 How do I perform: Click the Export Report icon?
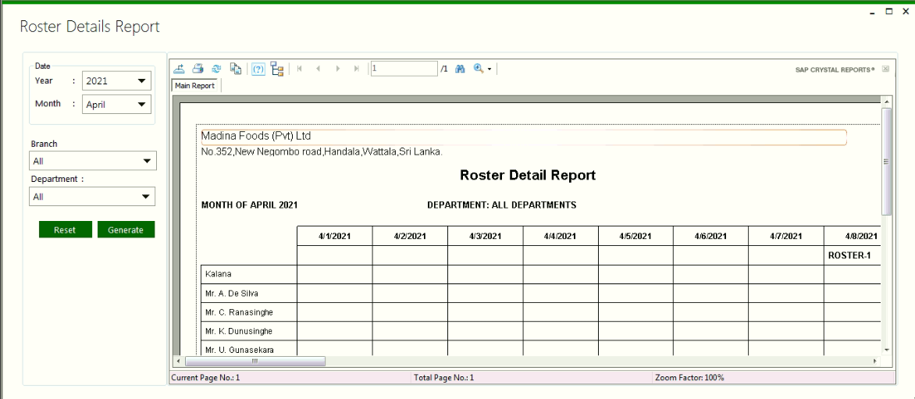click(179, 69)
